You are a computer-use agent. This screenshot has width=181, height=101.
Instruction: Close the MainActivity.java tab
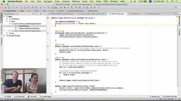point(126,14)
